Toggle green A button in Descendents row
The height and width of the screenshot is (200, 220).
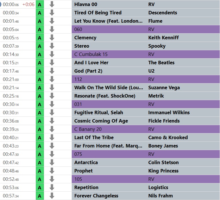click(40, 13)
